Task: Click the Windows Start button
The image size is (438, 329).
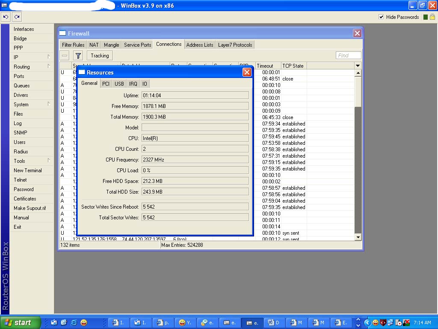Action: 21,323
